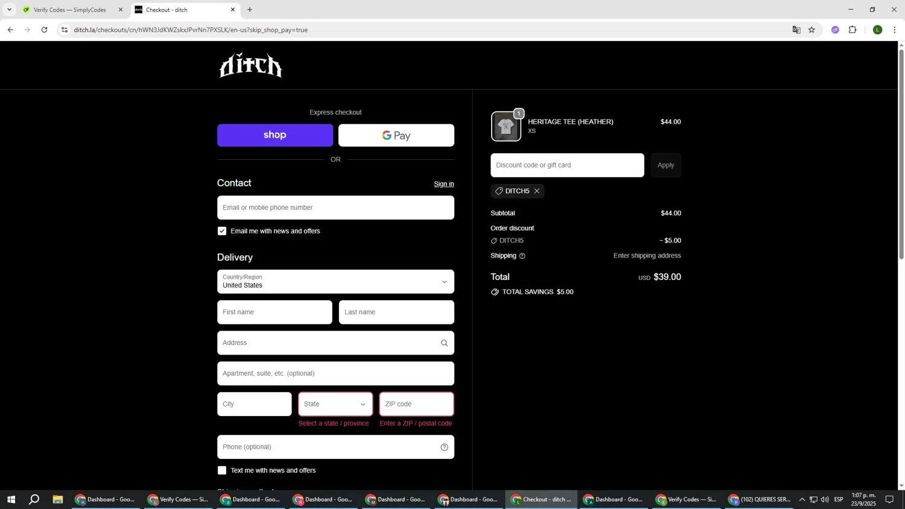This screenshot has height=509, width=905.
Task: Click the forward navigation arrow
Action: click(x=27, y=30)
